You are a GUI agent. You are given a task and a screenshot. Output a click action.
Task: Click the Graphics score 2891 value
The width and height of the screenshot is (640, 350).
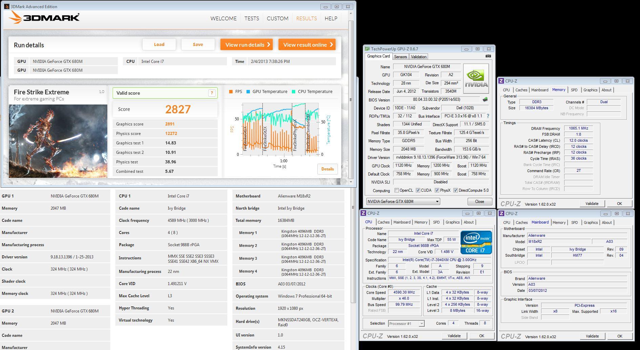coord(170,124)
